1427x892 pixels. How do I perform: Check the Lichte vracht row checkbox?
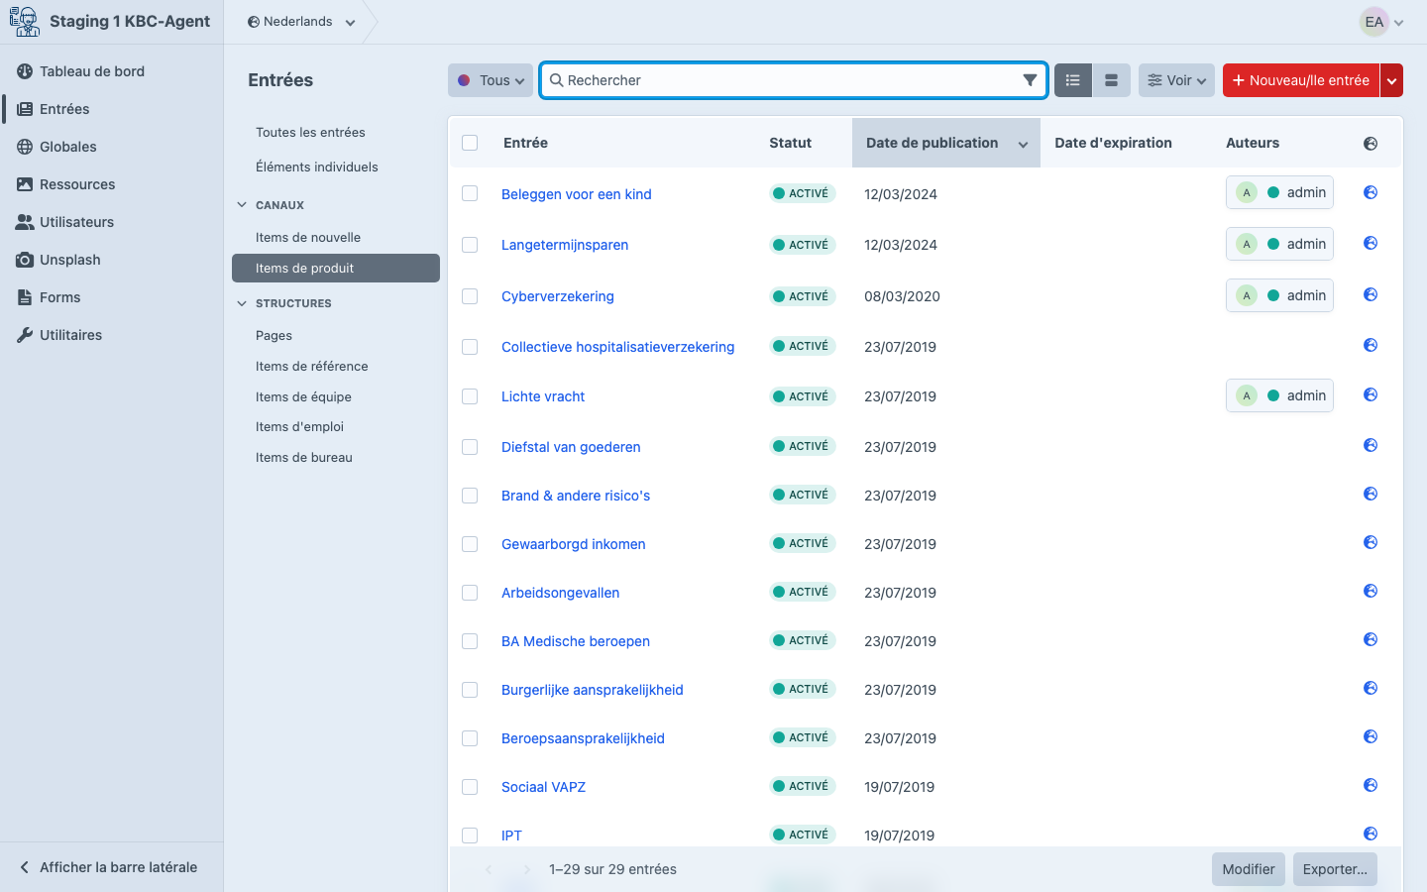470,396
